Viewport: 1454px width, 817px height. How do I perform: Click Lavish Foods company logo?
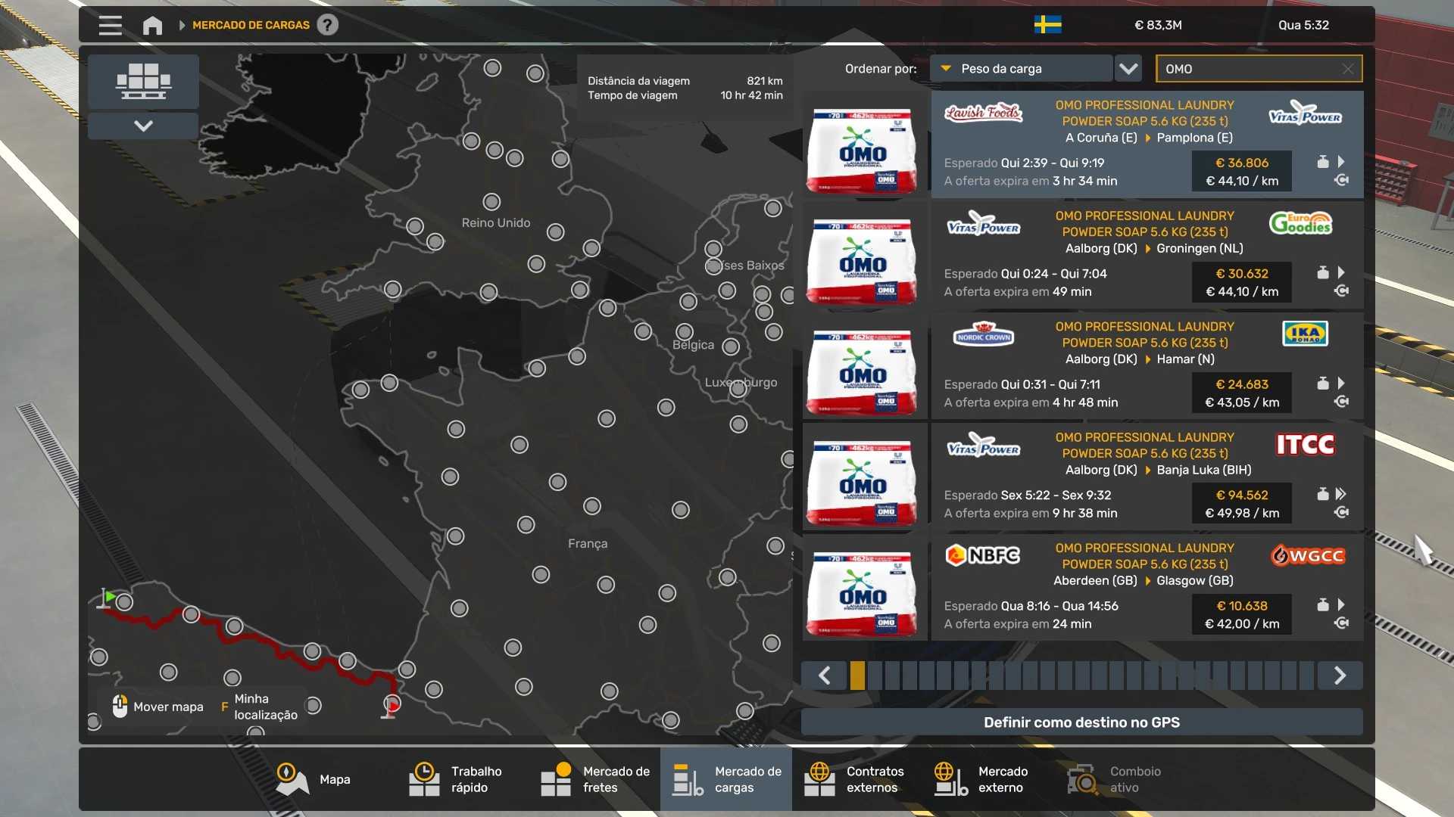tap(983, 113)
